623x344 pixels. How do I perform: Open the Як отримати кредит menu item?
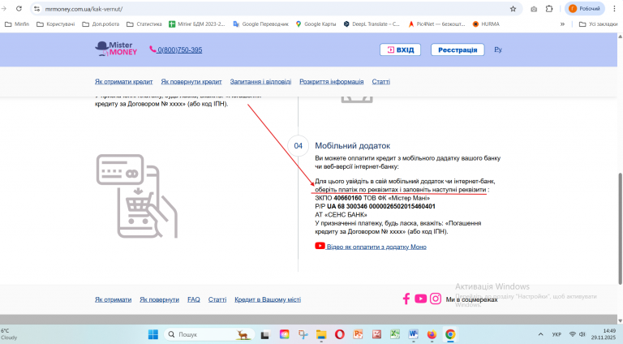click(123, 81)
